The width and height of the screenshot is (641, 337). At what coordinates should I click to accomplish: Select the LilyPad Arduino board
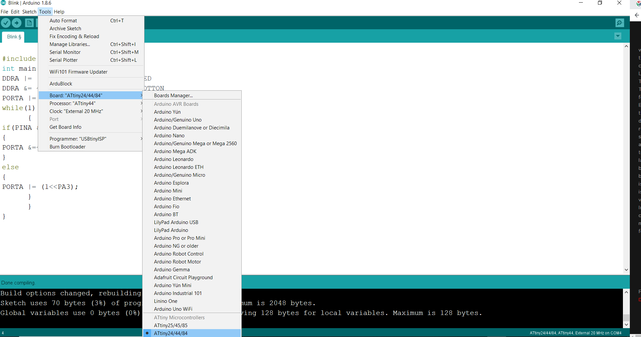pos(192,230)
